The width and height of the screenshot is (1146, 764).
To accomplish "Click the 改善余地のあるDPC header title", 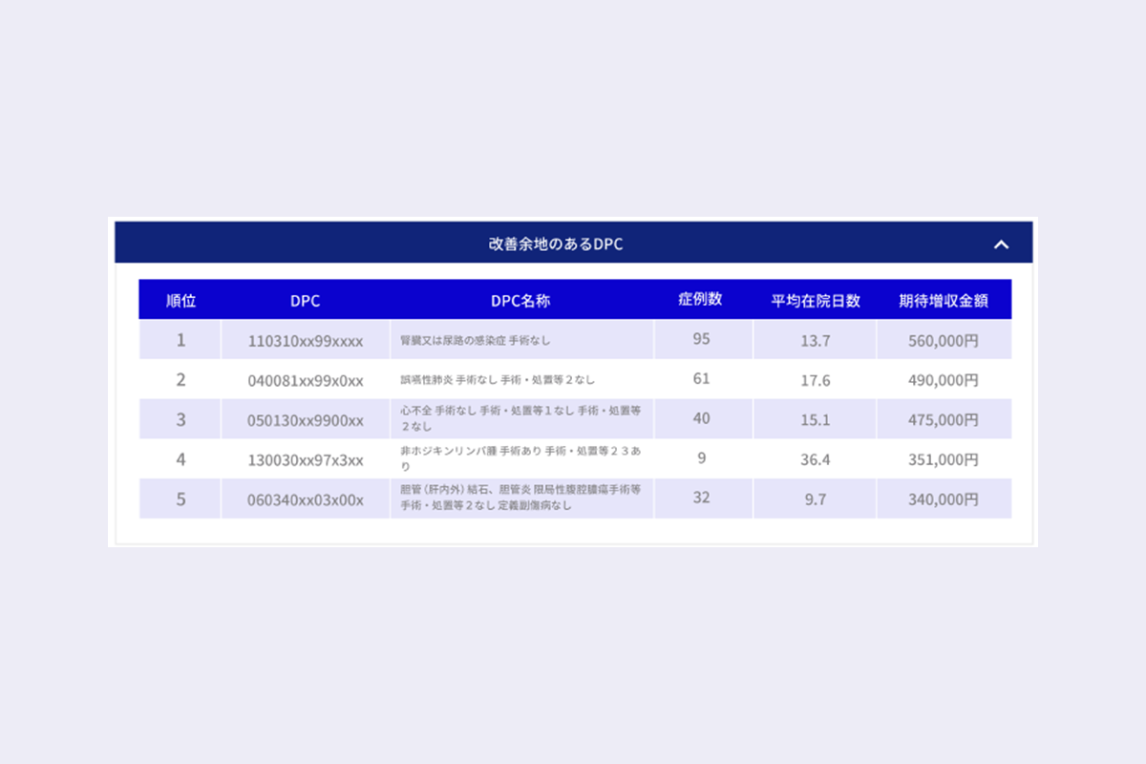I will [x=556, y=244].
